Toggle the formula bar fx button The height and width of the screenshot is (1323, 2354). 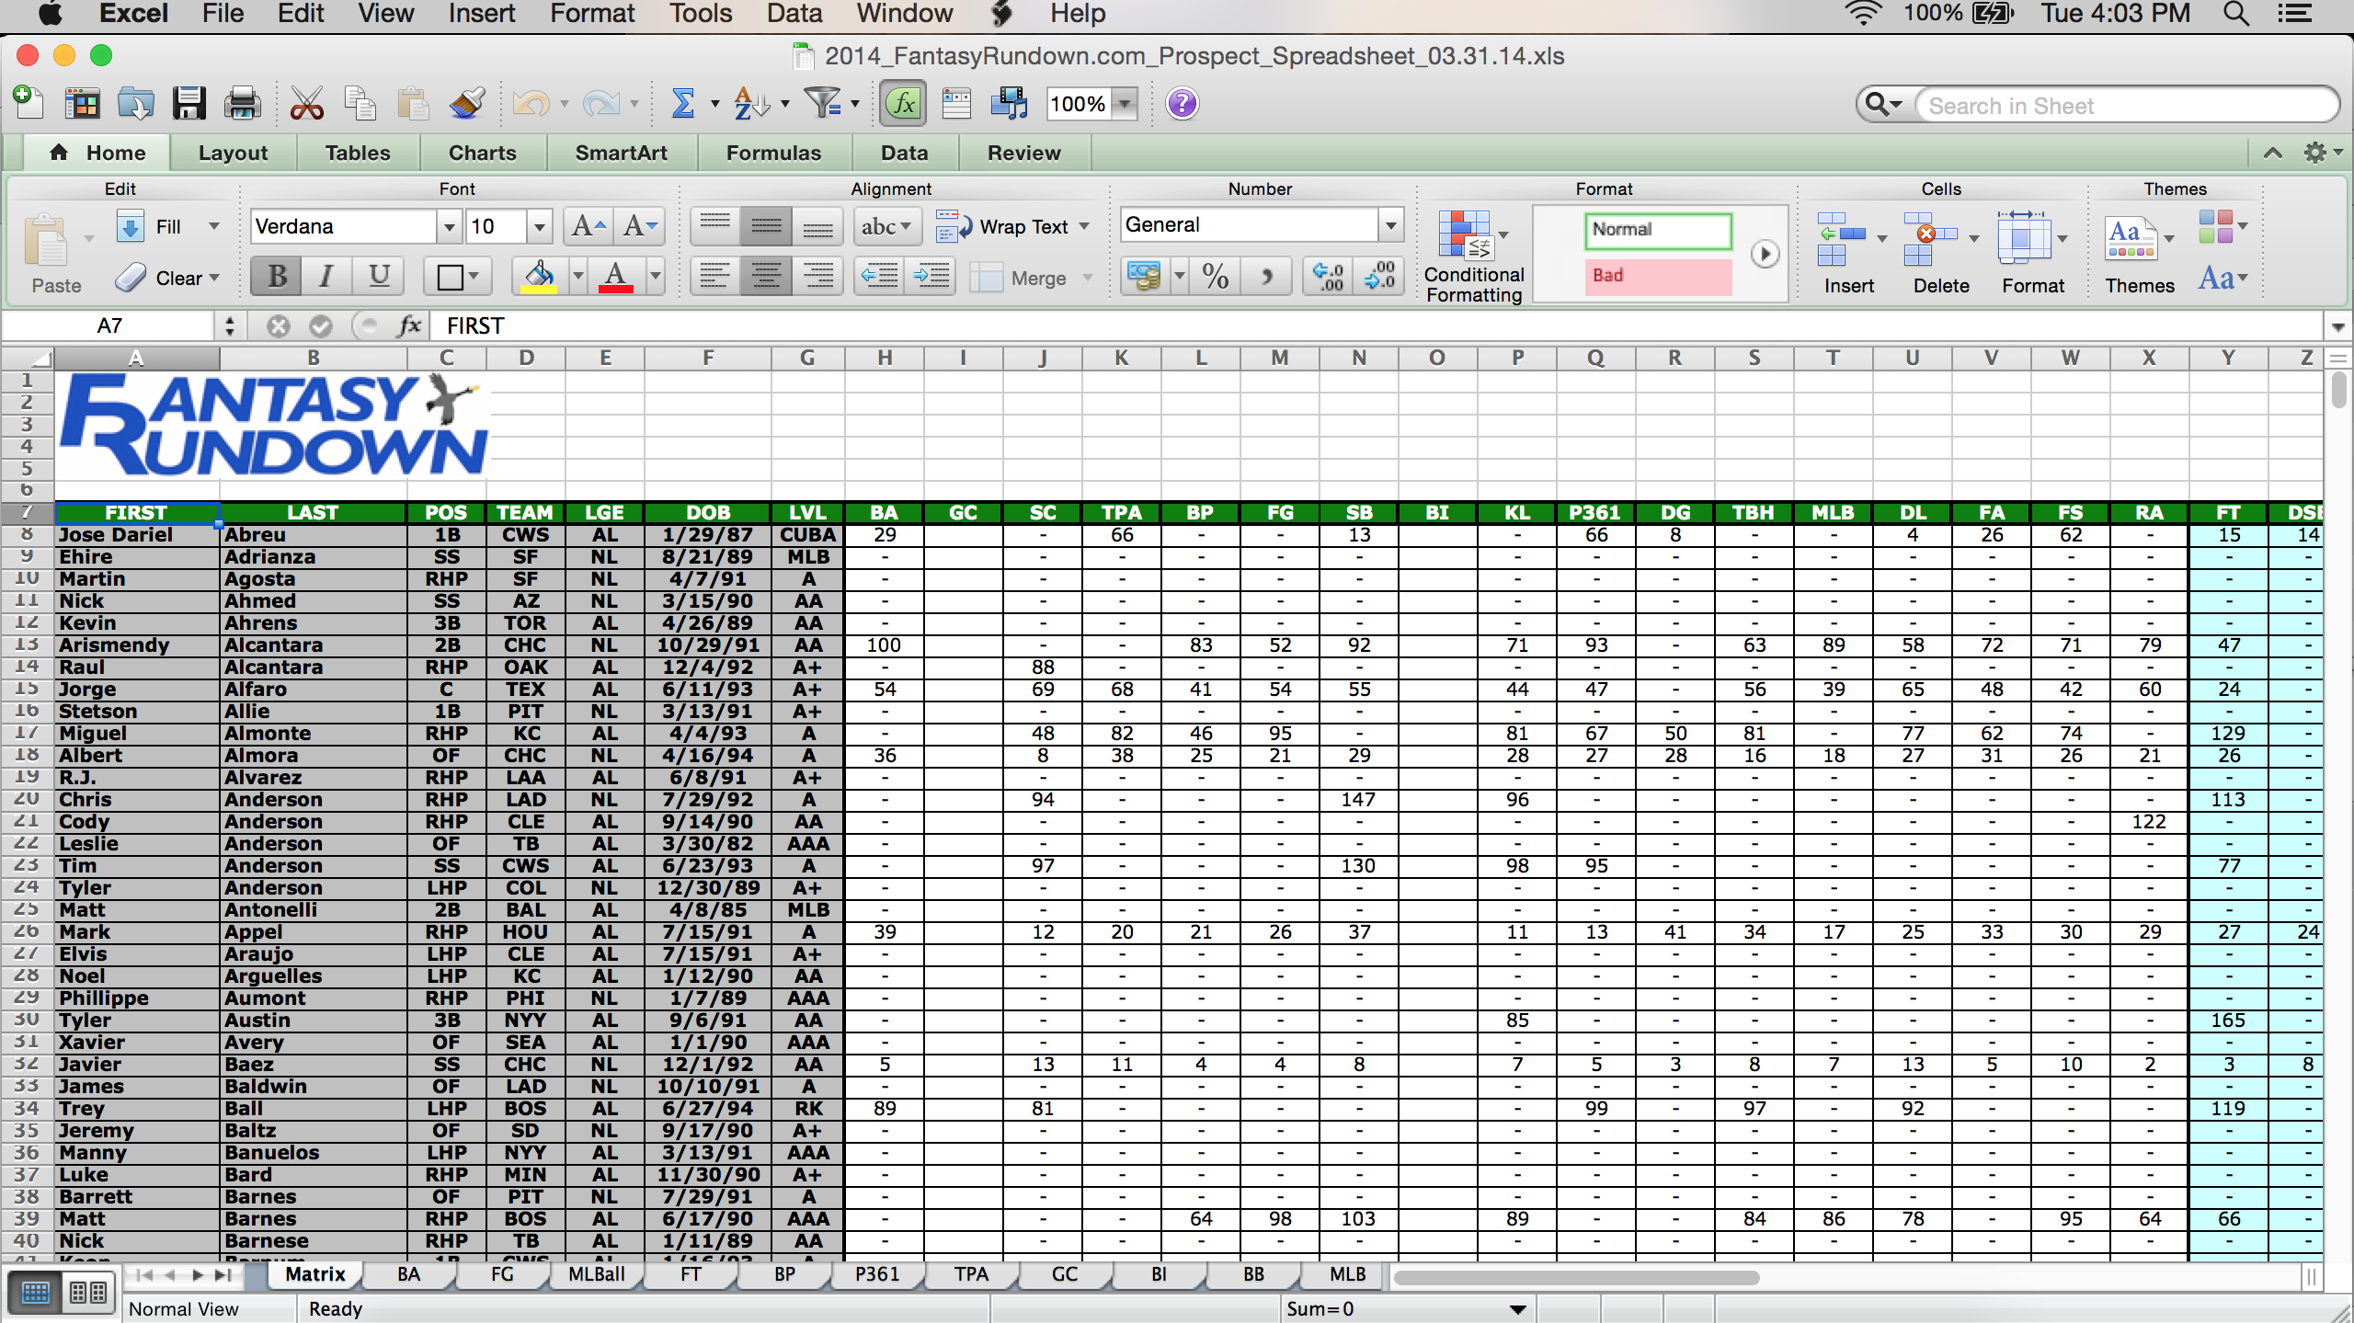click(903, 103)
